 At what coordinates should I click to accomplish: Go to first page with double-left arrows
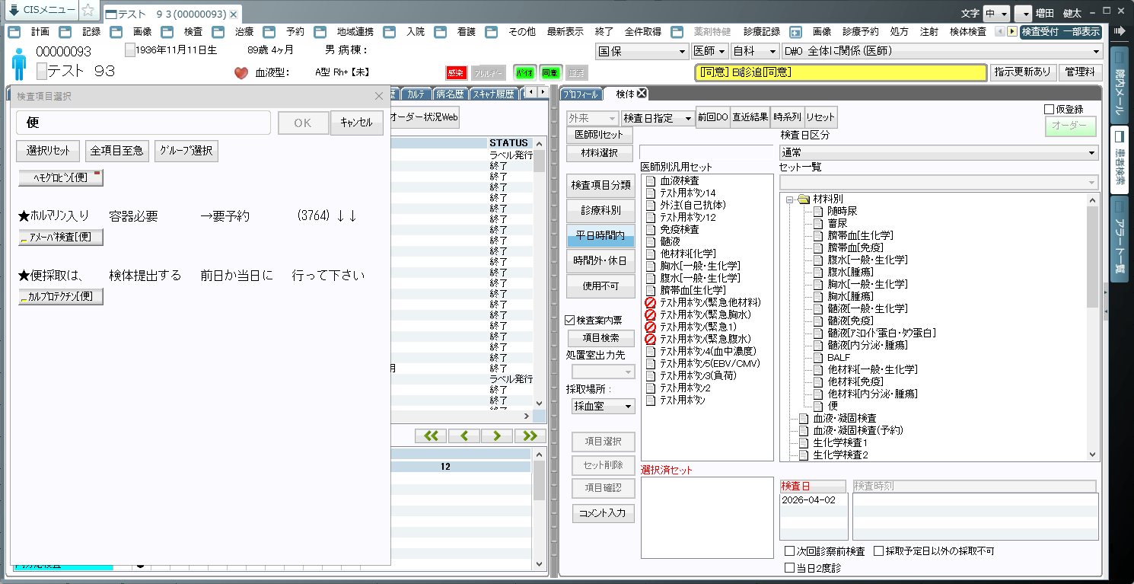point(431,436)
